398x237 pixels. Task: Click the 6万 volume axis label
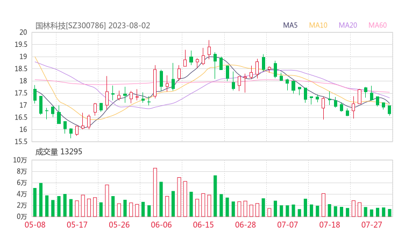(x=22, y=183)
